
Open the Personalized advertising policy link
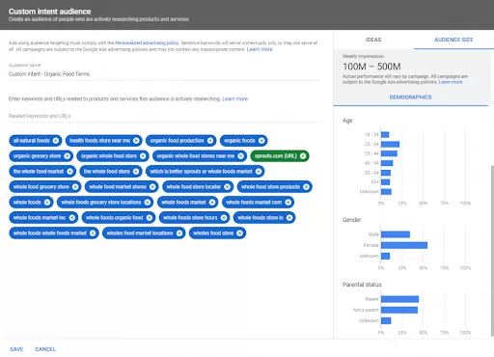pyautogui.click(x=147, y=42)
